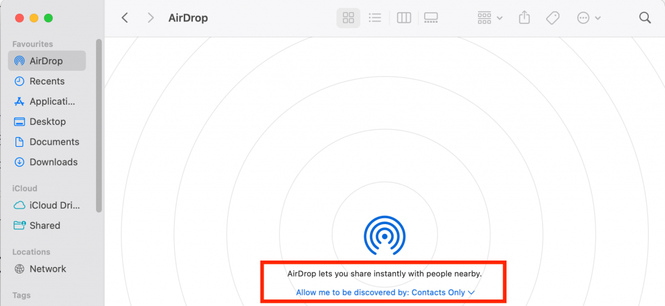Click the Share toolbar icon

pyautogui.click(x=525, y=18)
